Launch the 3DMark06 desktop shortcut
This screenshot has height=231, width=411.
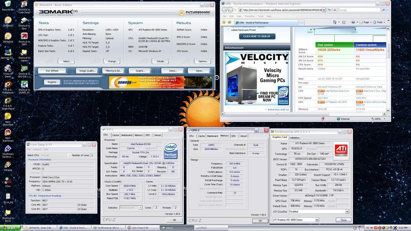click(8, 38)
